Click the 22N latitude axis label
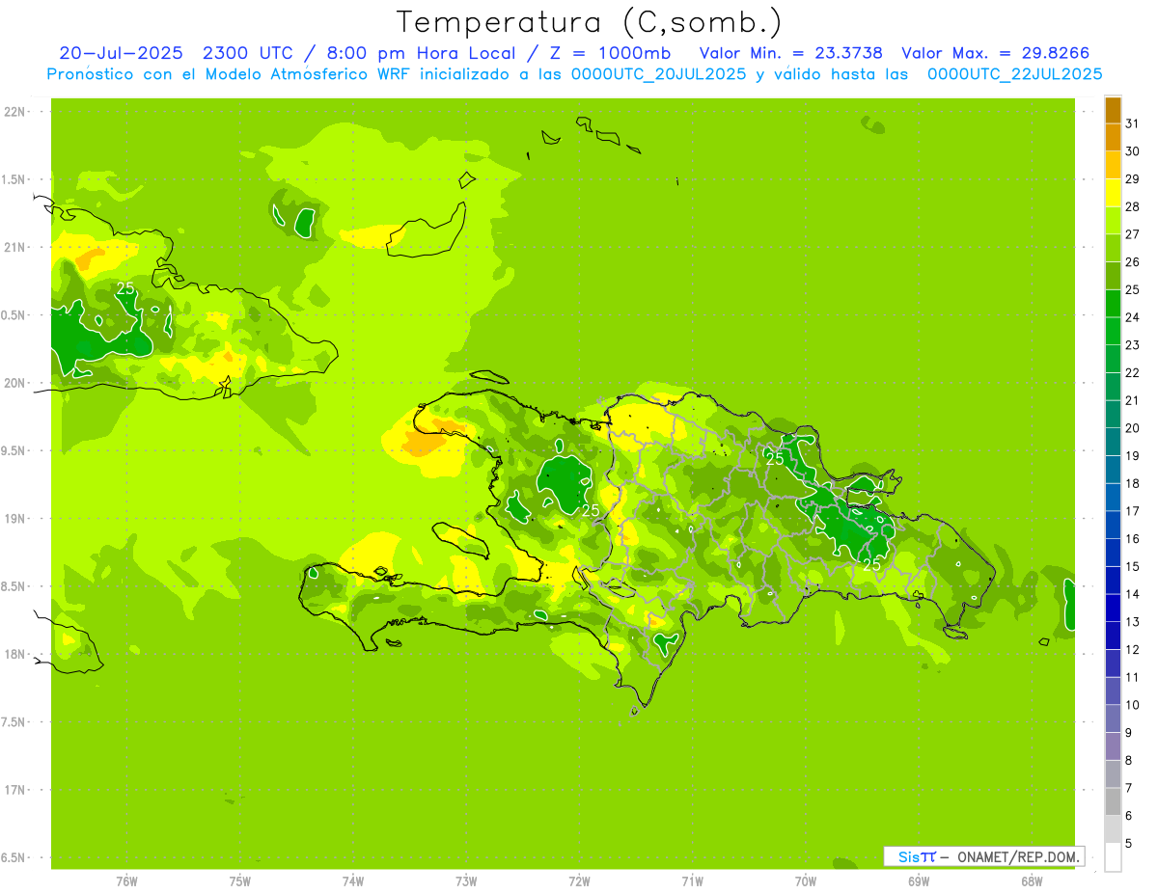 [14, 112]
